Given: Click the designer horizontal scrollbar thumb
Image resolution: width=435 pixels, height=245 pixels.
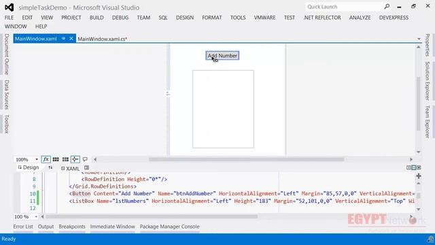Looking at the screenshot, I should click(246, 159).
